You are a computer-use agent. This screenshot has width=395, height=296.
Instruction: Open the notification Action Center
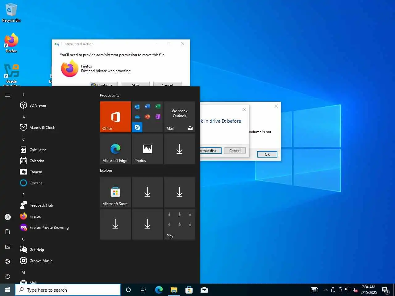coord(385,290)
